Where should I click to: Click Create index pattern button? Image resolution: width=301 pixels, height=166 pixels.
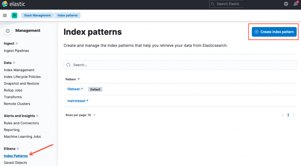(x=274, y=32)
